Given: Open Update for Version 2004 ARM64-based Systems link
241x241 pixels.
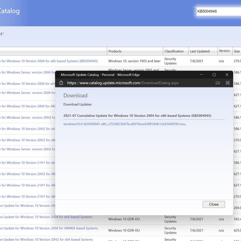Looking at the screenshot, I should point(49,228).
